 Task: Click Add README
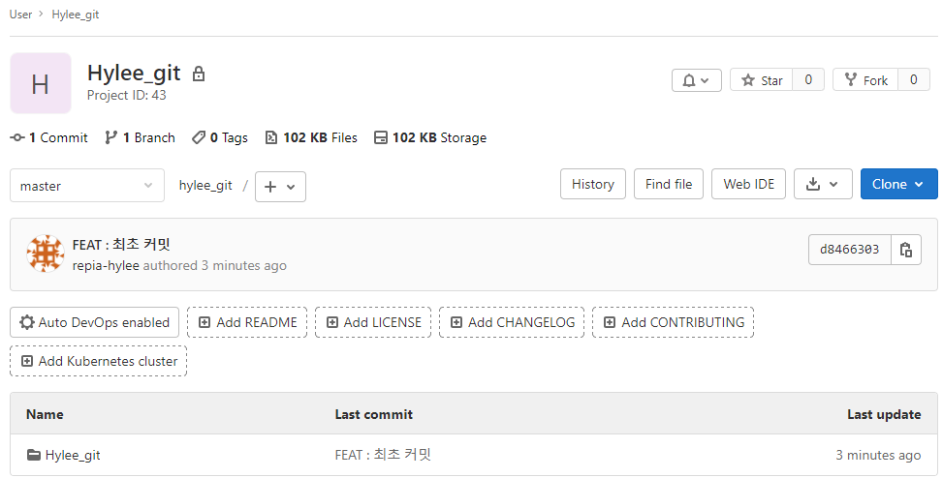(x=247, y=322)
